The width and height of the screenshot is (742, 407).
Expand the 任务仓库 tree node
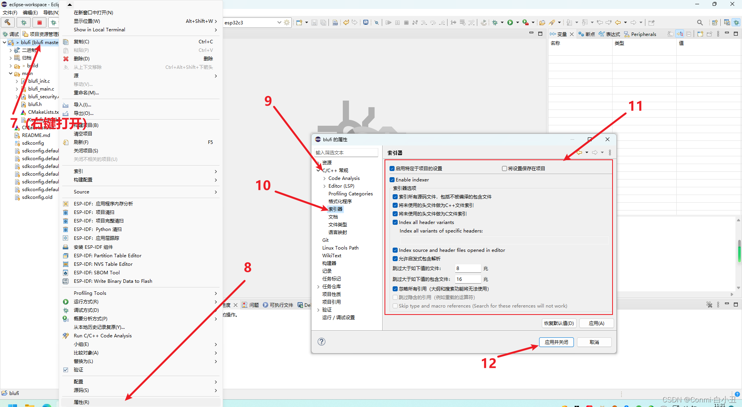tap(318, 287)
